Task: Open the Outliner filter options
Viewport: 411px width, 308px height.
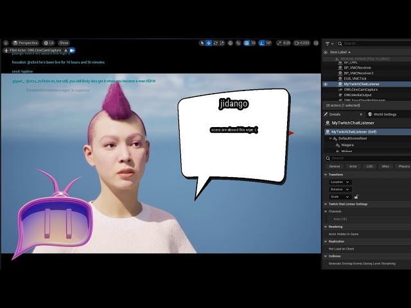Action: (x=329, y=44)
